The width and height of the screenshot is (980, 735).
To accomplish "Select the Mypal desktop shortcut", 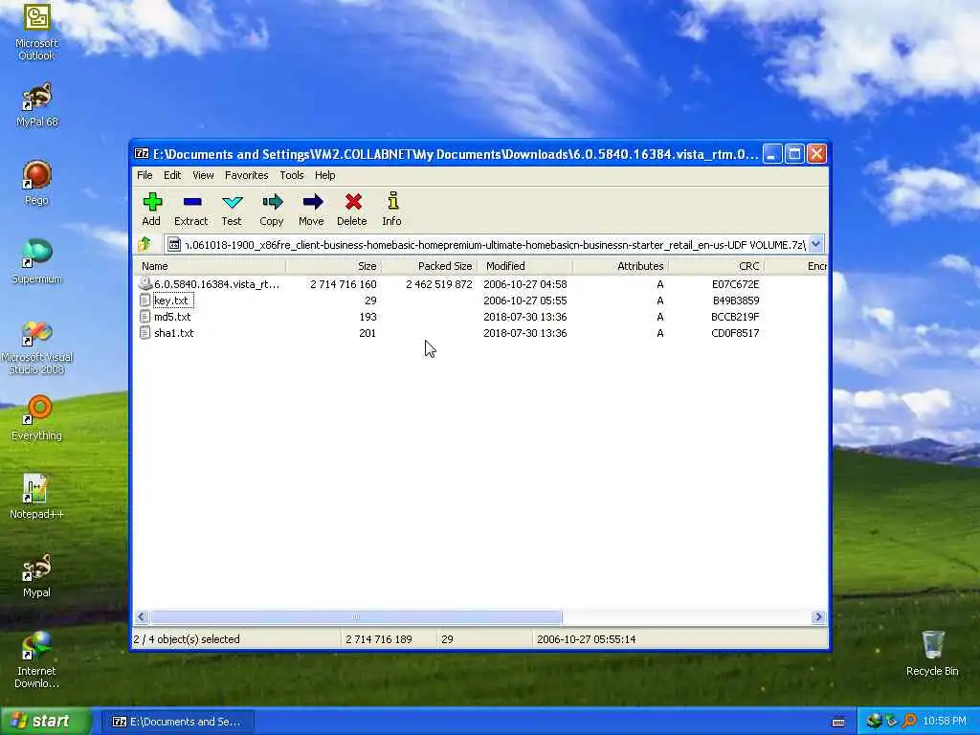I will pos(36,575).
